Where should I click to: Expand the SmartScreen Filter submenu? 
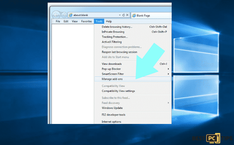point(133,74)
